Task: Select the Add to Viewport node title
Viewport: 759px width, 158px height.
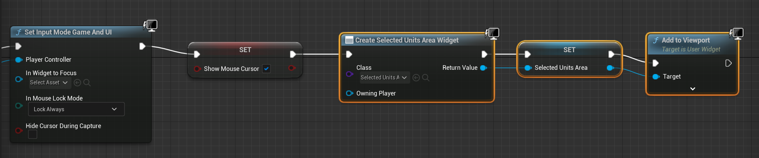Action: pos(686,40)
